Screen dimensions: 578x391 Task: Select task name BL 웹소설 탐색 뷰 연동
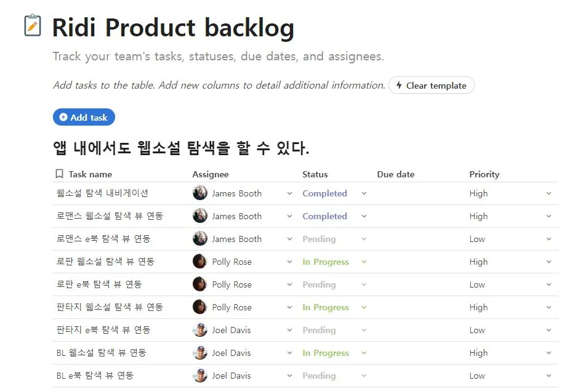[101, 353]
